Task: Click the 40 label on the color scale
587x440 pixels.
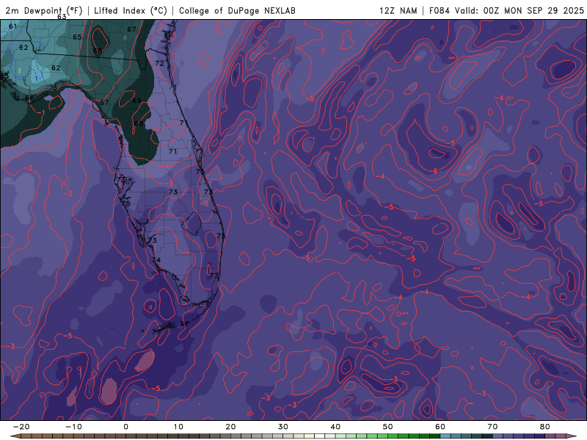Action: [x=335, y=427]
